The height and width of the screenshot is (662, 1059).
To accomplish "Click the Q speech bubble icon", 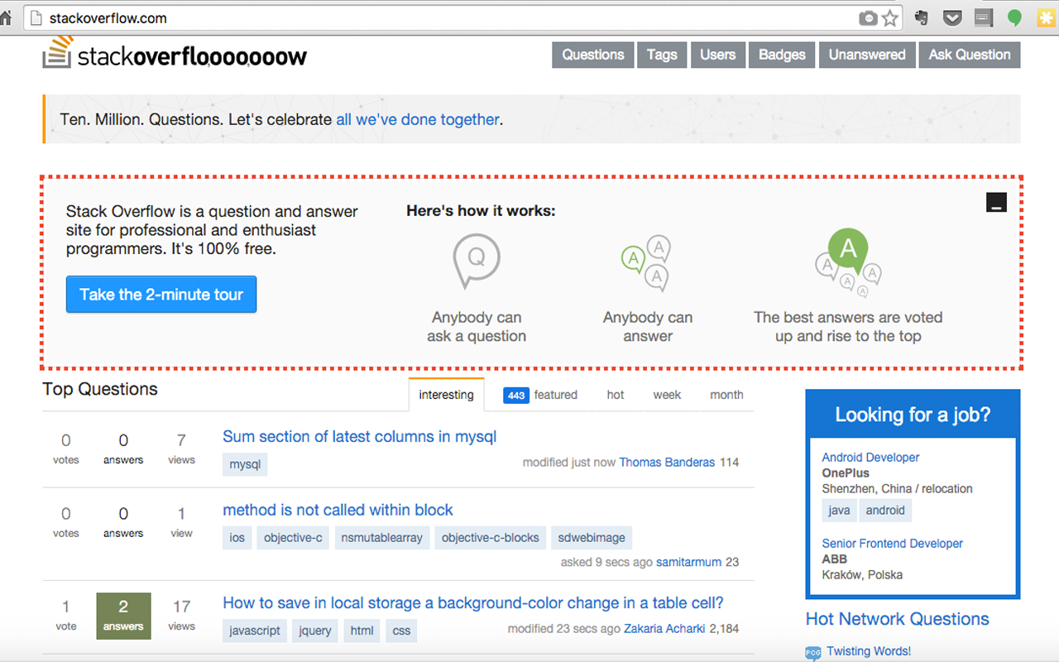I will 477,261.
